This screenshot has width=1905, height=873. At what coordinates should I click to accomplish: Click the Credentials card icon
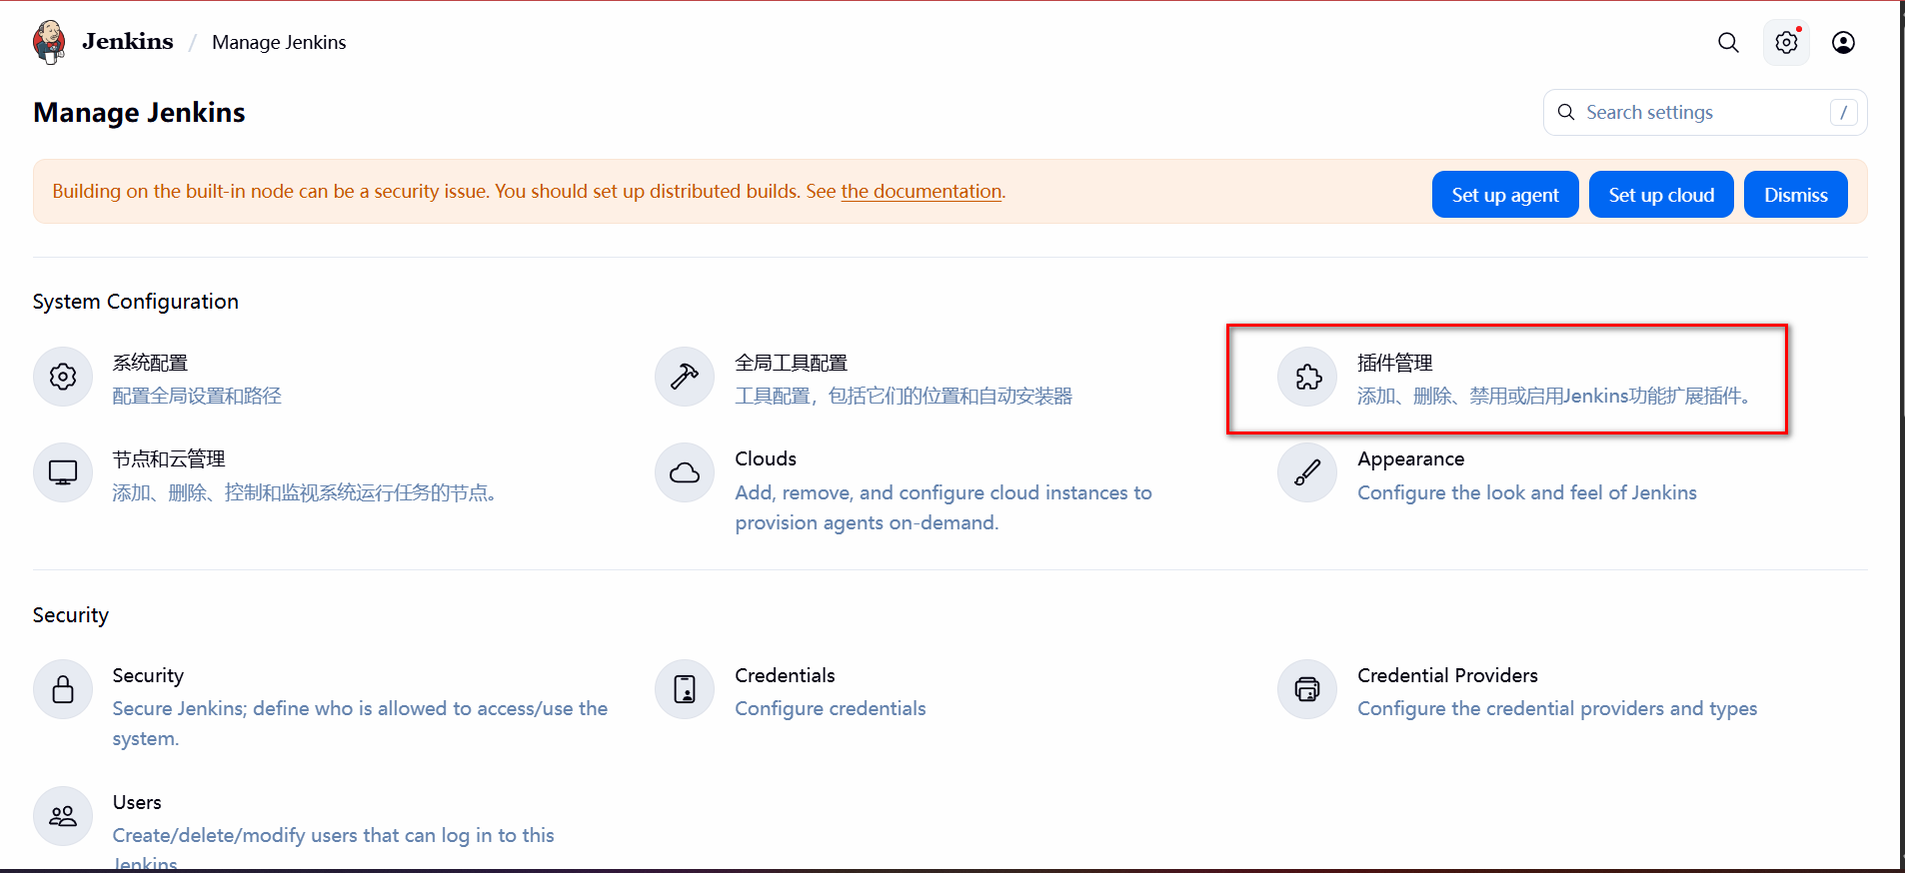coord(685,689)
